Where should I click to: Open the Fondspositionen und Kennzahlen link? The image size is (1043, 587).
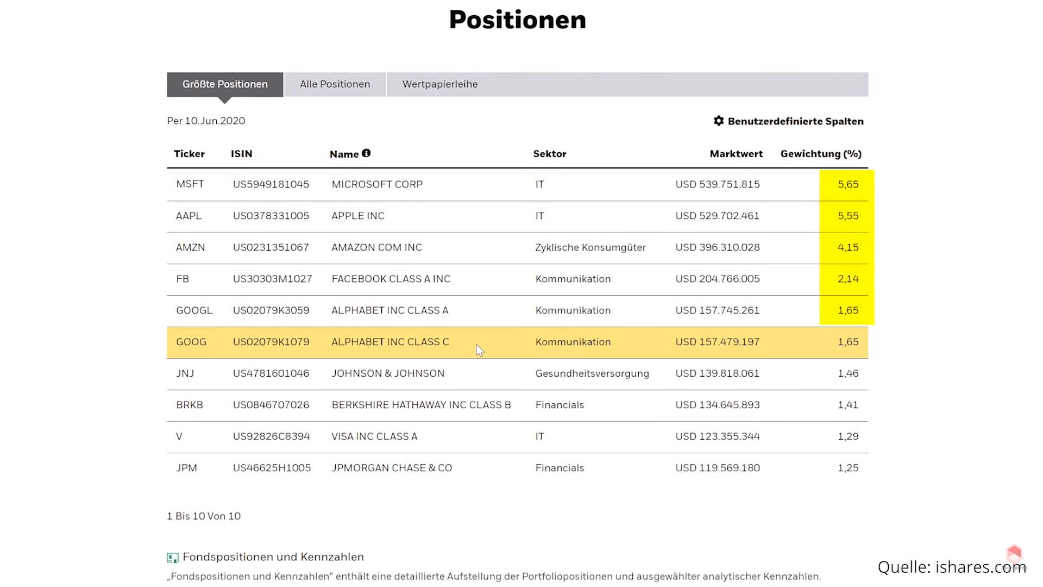(273, 557)
